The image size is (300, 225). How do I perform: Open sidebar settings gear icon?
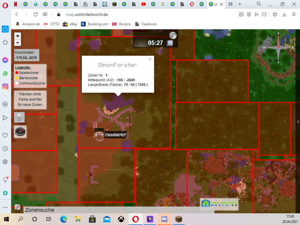pyautogui.click(x=5, y=162)
